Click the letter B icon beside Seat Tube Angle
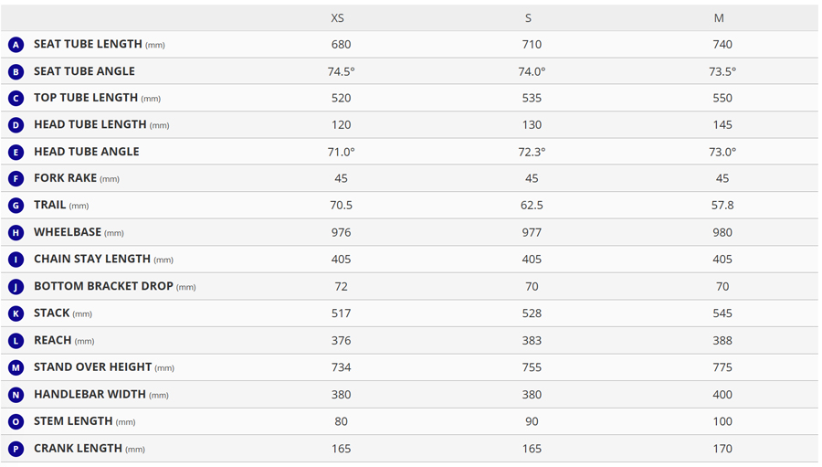822x467 pixels. pos(16,71)
